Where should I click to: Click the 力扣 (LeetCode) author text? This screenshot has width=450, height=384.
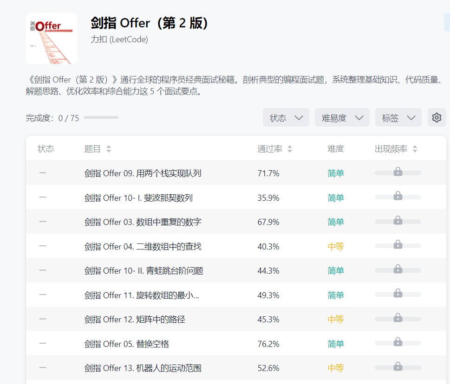click(119, 39)
